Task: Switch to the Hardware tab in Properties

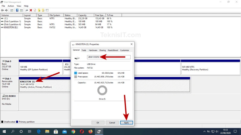Action: [x=93, y=50]
